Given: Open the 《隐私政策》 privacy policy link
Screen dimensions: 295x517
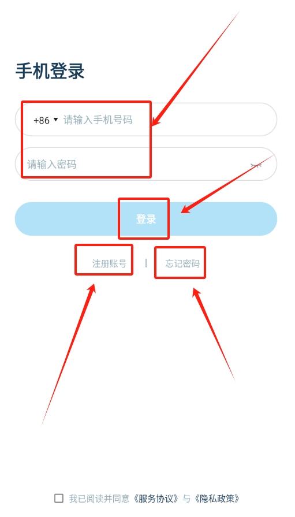Looking at the screenshot, I should (x=216, y=499).
